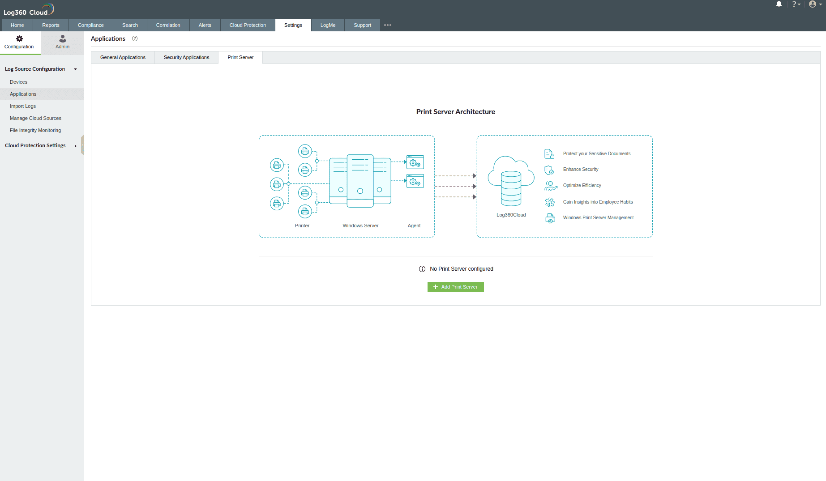Click the upper Agent gear window icon
Image resolution: width=826 pixels, height=481 pixels.
point(415,162)
